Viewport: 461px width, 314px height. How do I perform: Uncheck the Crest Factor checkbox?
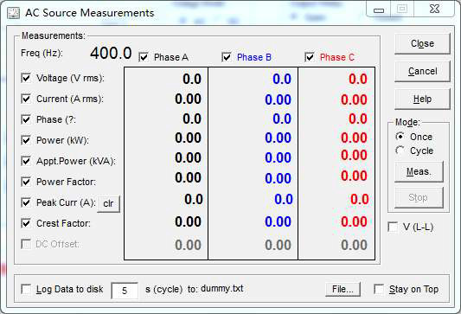point(26,223)
